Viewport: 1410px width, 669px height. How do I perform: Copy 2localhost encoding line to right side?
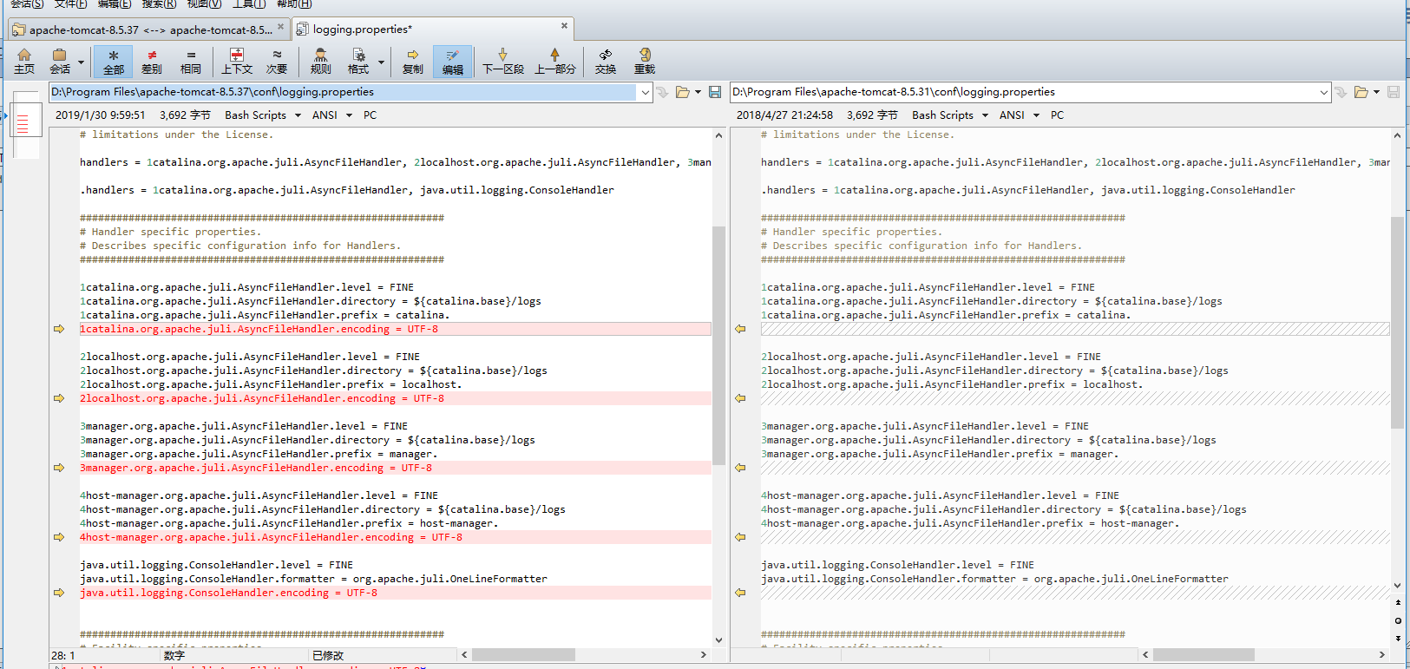coord(59,398)
